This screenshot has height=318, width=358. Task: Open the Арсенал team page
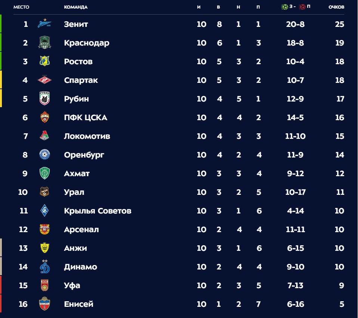81,230
